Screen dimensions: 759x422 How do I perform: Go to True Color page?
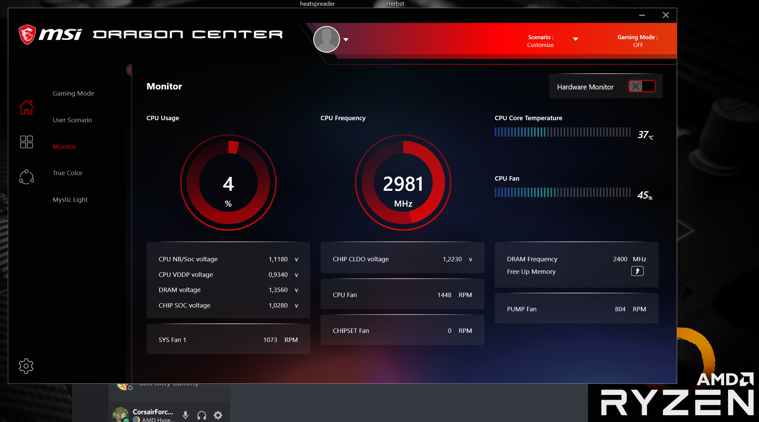68,173
